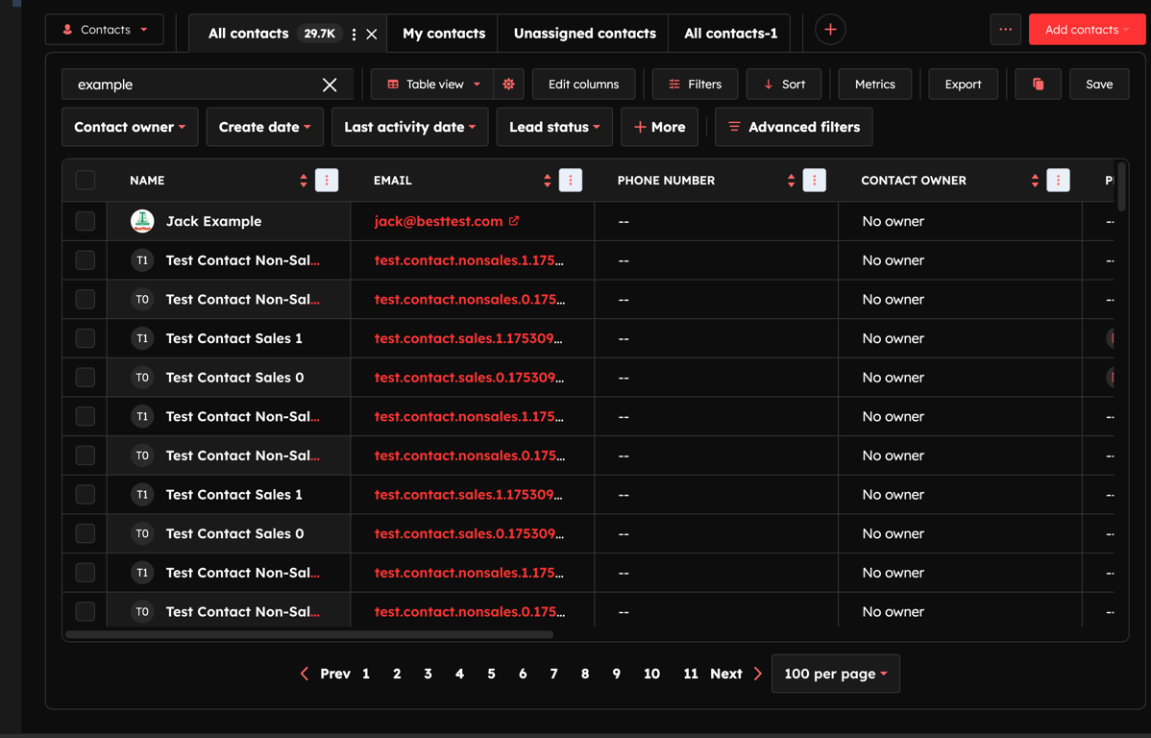Open the Contact owner filter dropdown
This screenshot has height=738, width=1151.
pos(130,127)
